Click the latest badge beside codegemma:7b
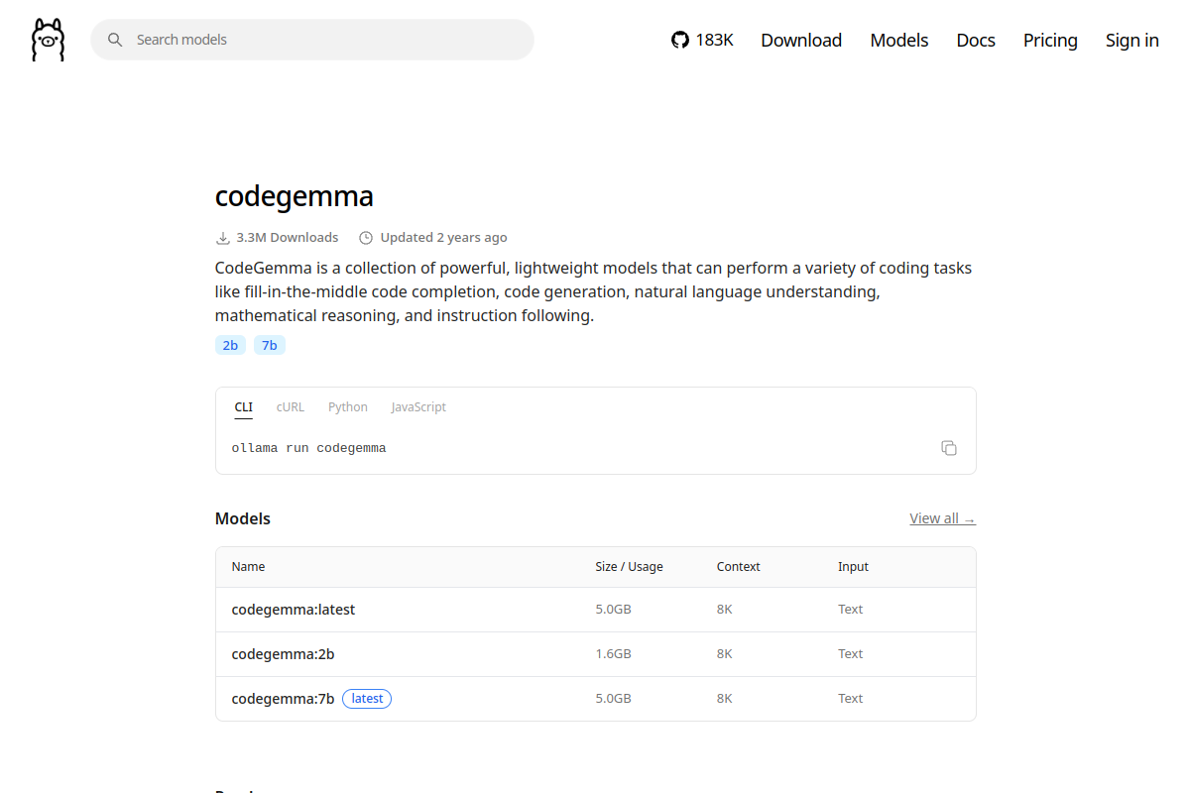The height and width of the screenshot is (793, 1190). [367, 699]
